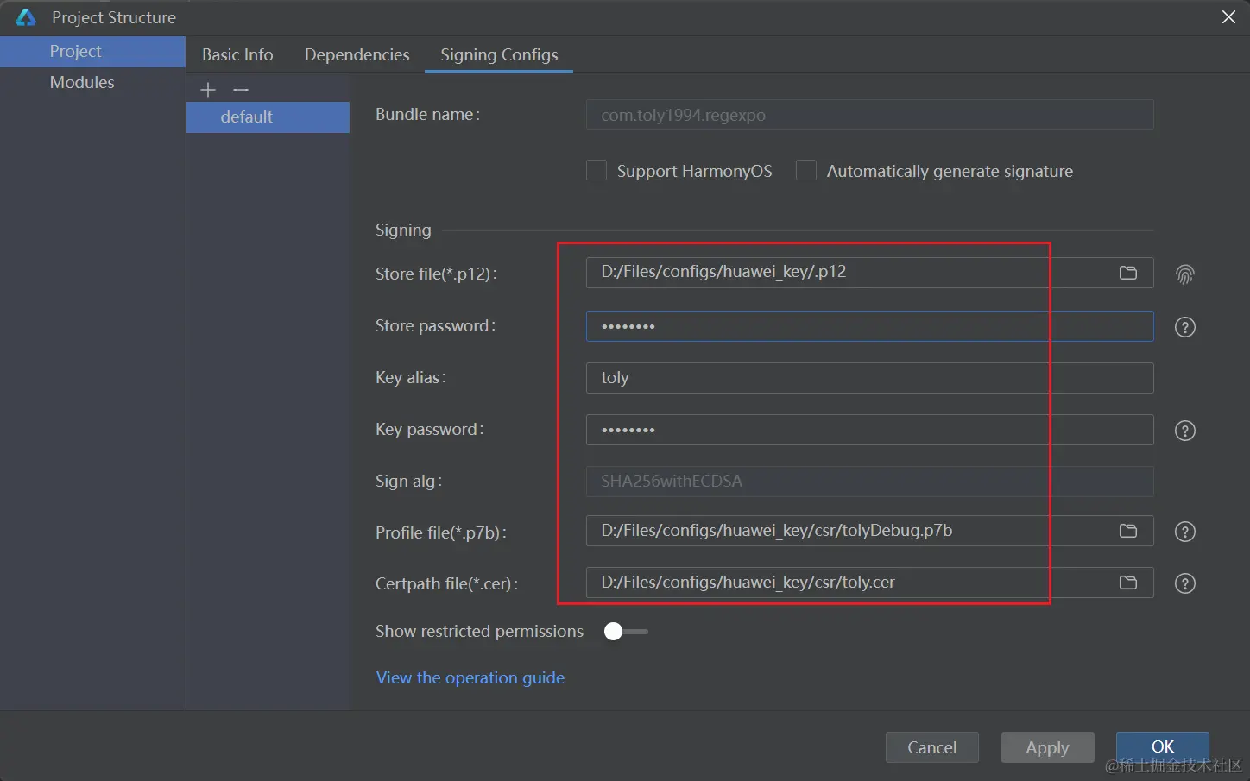Click help icon next to Store password

coord(1184,327)
